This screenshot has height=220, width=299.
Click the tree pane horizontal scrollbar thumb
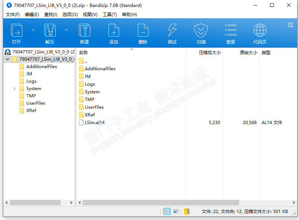click(35, 203)
